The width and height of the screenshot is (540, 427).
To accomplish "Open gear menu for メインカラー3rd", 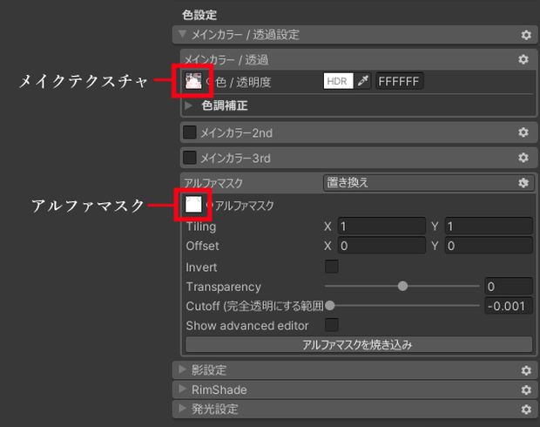I will (x=523, y=158).
